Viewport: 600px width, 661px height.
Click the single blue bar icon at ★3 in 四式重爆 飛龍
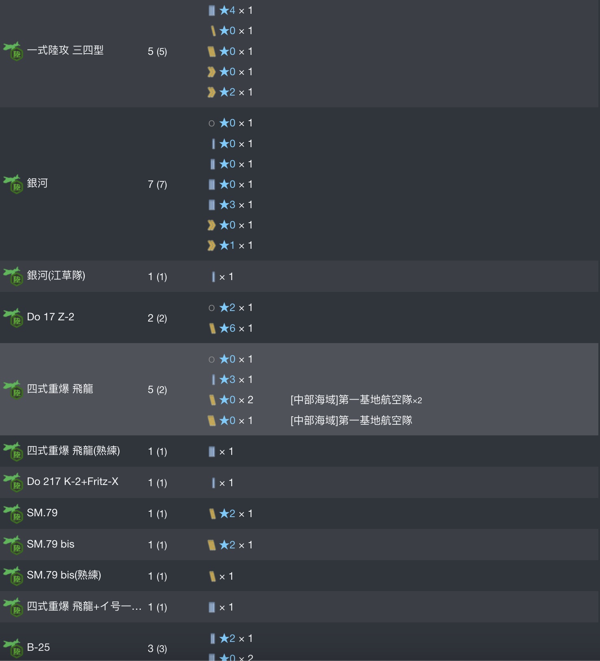[213, 380]
